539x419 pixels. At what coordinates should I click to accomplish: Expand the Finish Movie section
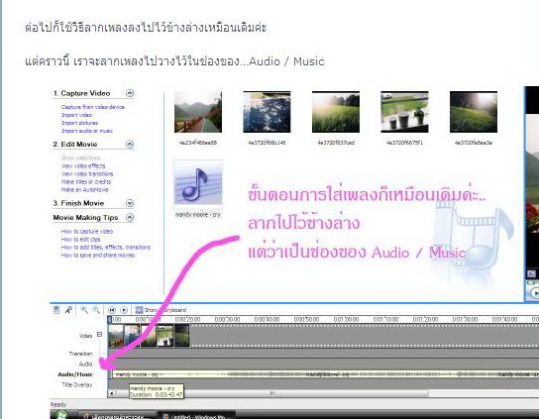coord(130,203)
